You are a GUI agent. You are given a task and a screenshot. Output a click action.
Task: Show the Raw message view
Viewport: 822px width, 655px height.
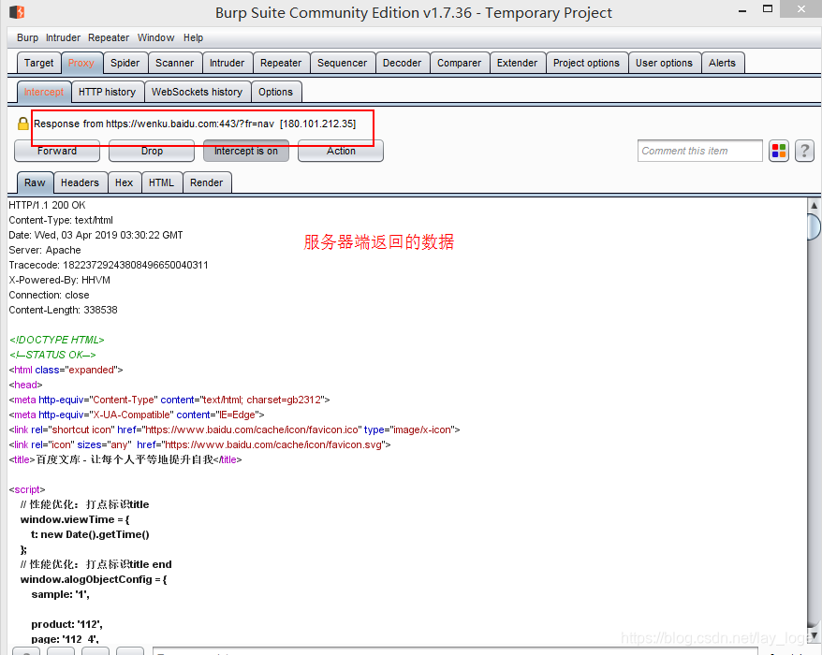(x=35, y=182)
